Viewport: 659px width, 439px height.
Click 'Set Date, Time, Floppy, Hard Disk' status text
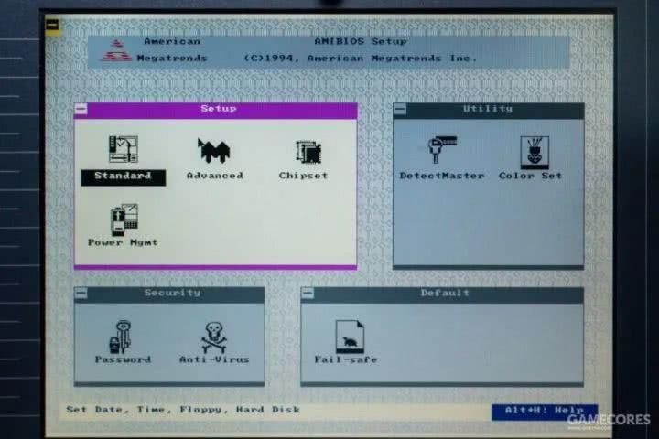[x=183, y=410]
